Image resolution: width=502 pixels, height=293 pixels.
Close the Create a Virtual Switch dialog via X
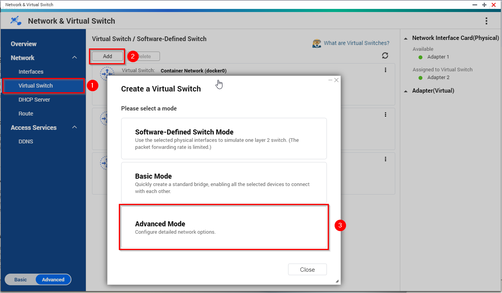point(337,80)
